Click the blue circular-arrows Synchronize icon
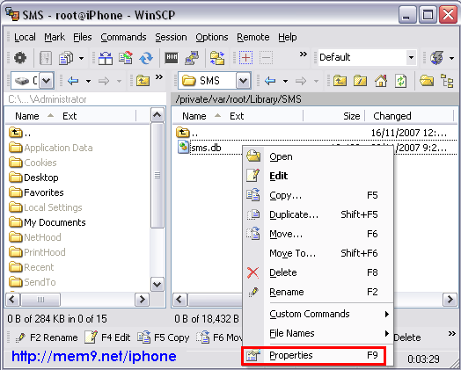The image size is (461, 370). pos(146,58)
